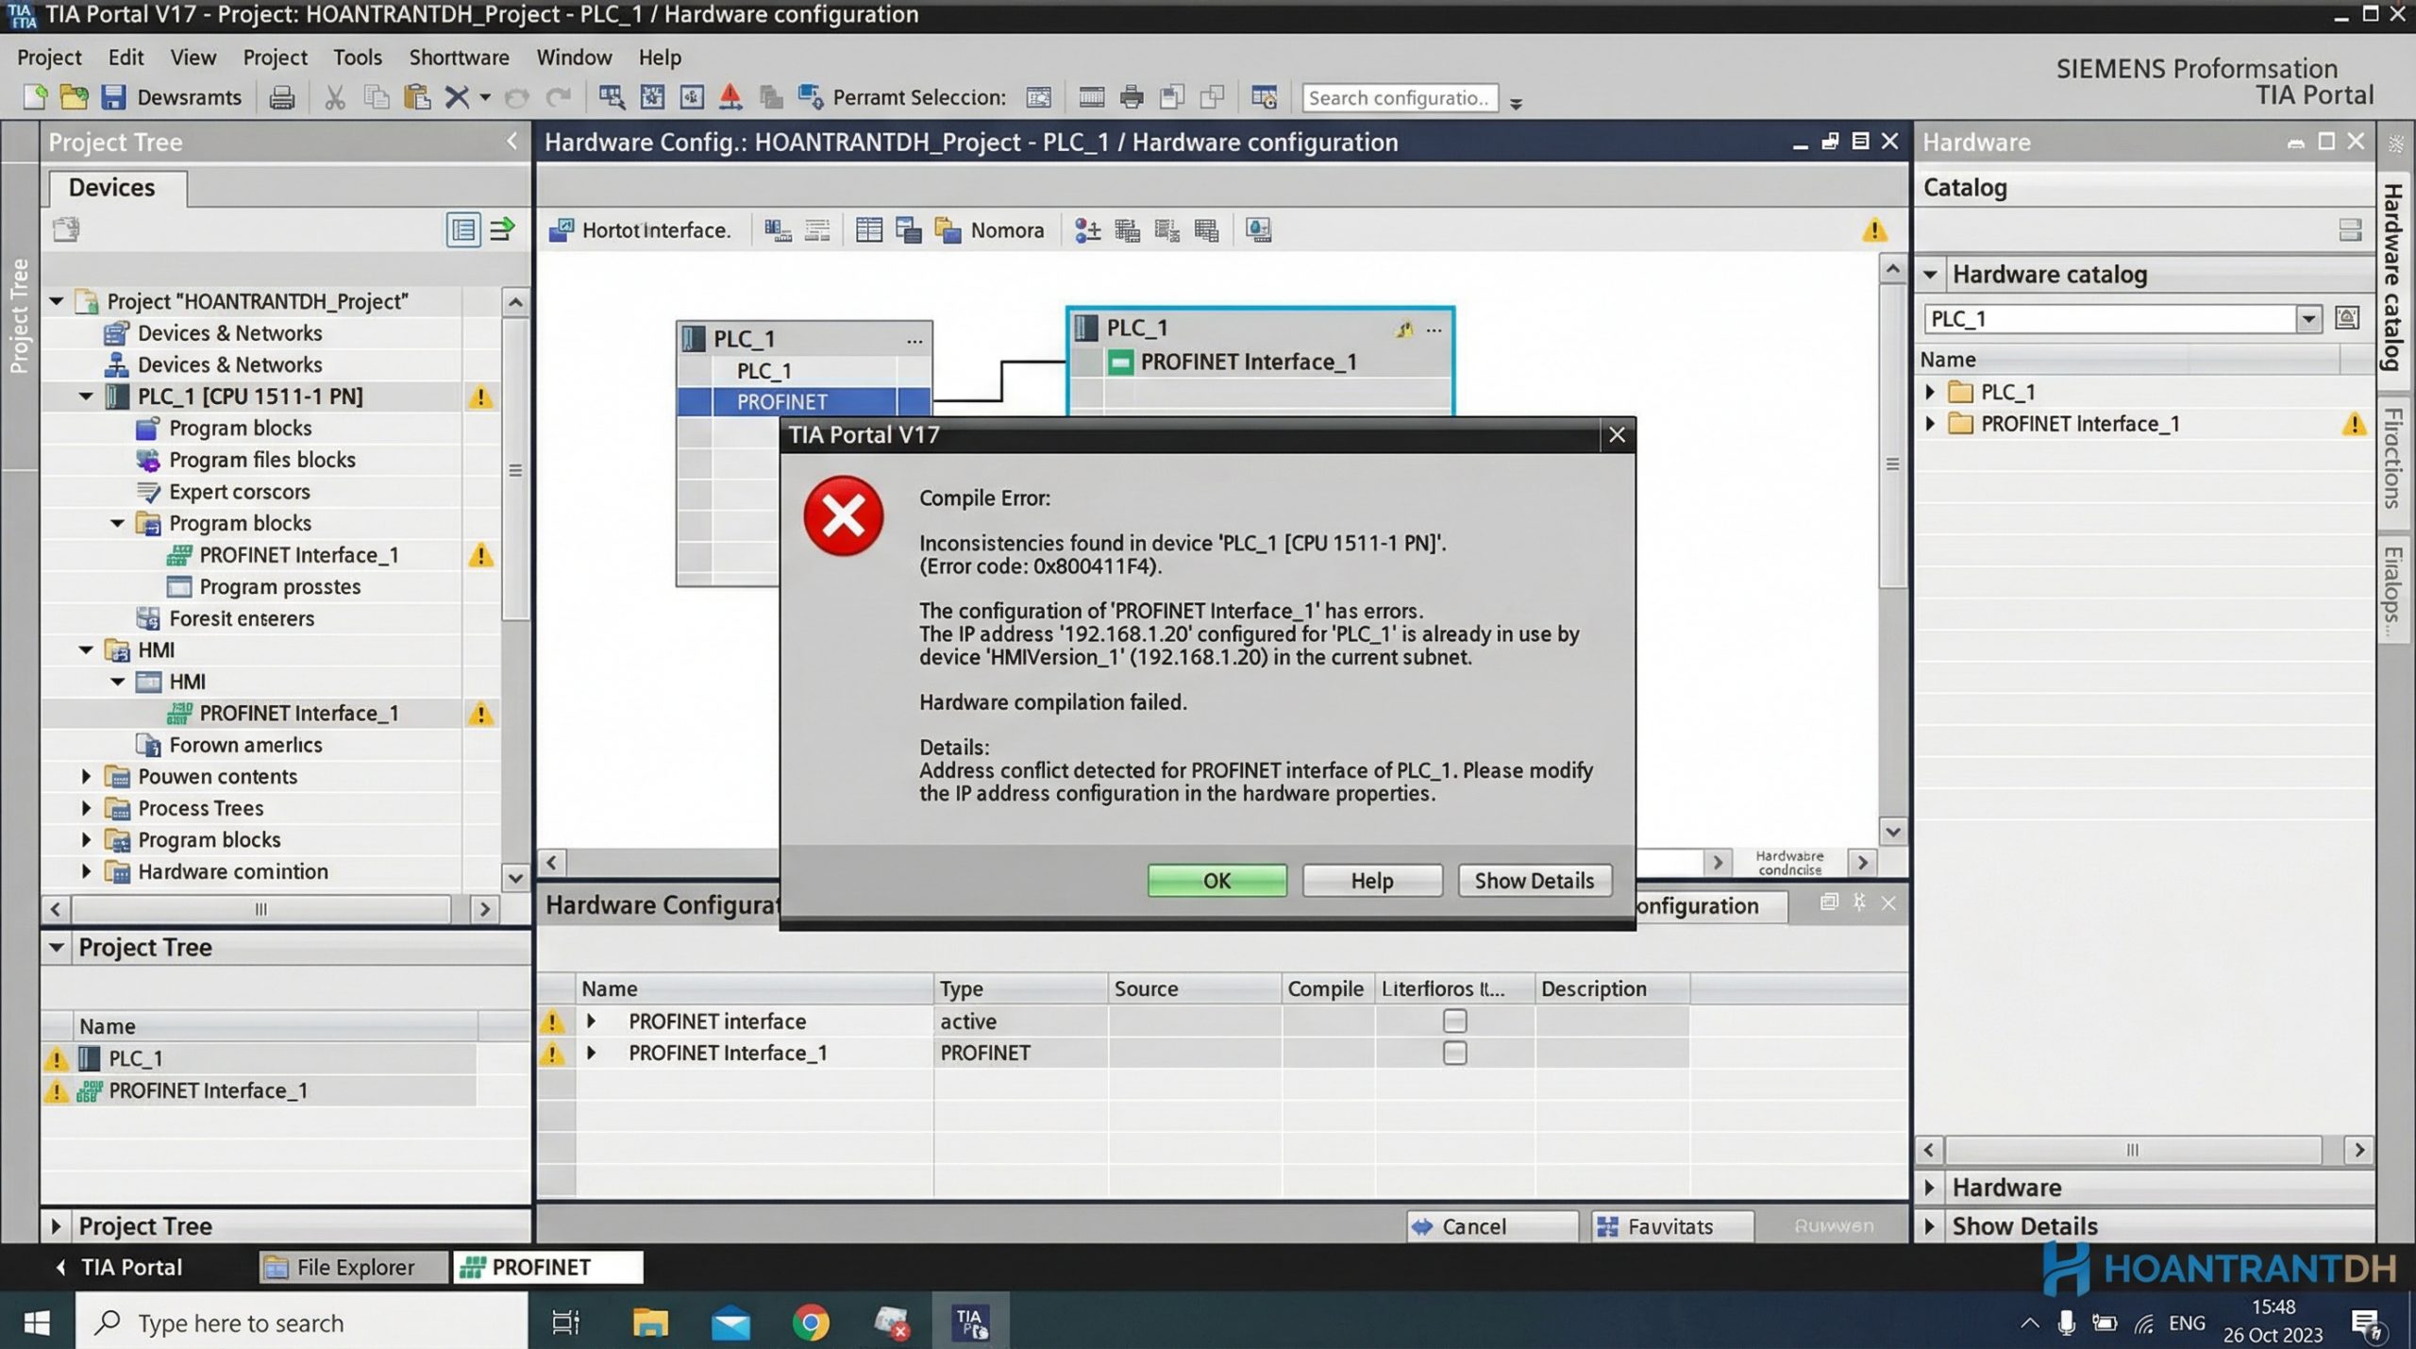Click the Hortot Interface toolbar icon

[x=561, y=230]
